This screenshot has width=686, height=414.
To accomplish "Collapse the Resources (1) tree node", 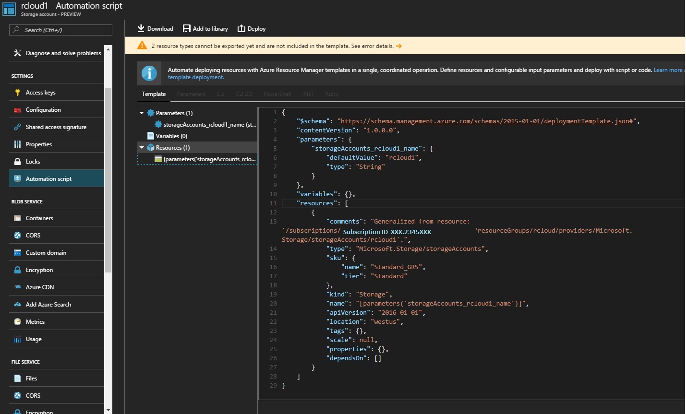I will tap(141, 147).
